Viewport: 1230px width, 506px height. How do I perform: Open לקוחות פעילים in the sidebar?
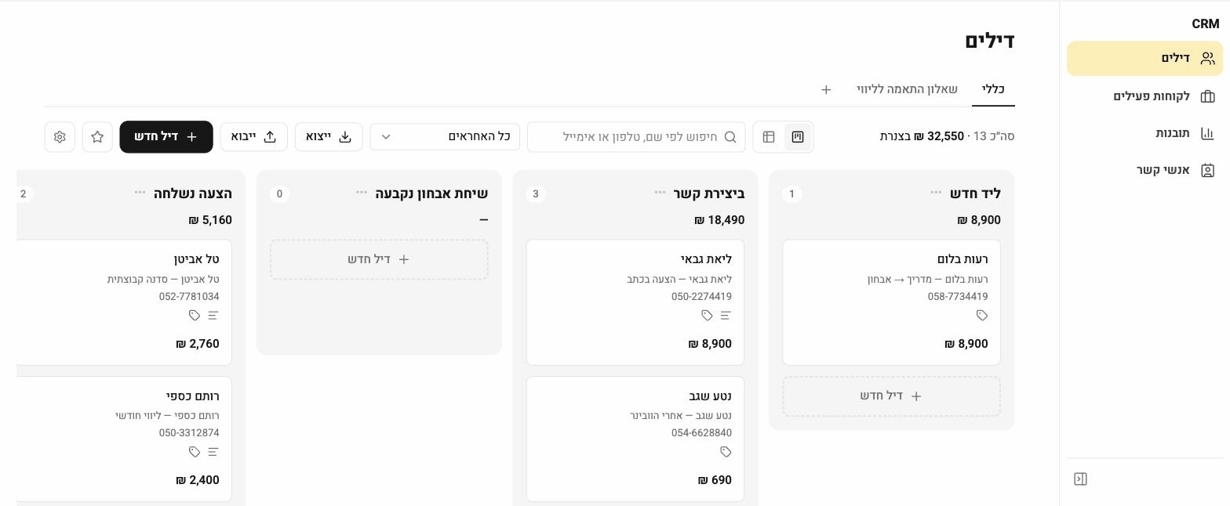[1144, 96]
